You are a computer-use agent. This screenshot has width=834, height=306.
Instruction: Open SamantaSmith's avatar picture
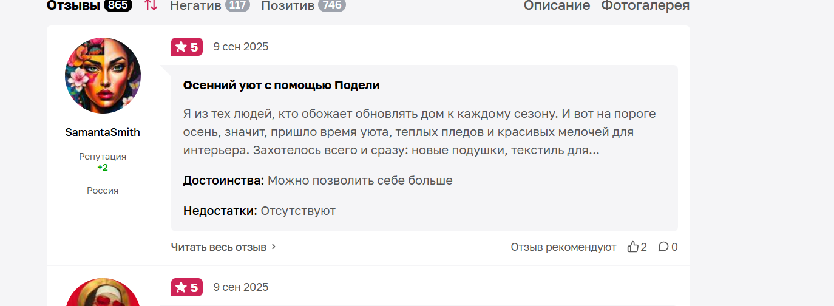(103, 75)
